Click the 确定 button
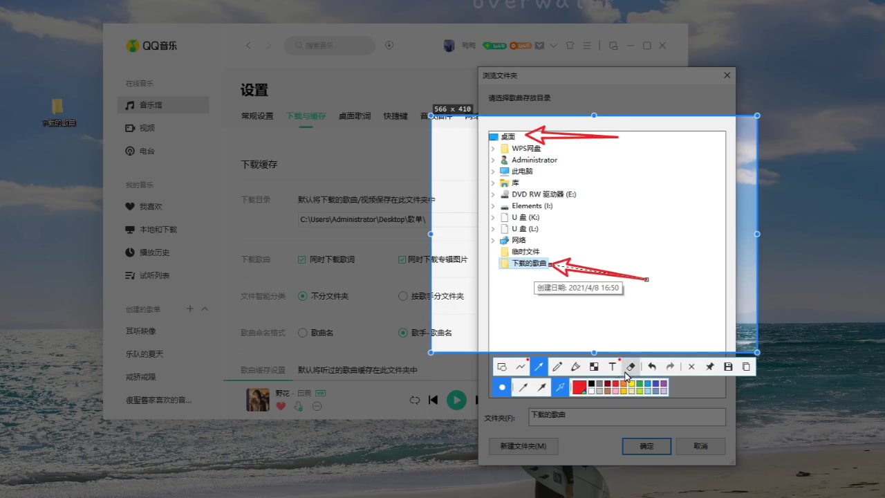This screenshot has width=885, height=498. coord(646,446)
